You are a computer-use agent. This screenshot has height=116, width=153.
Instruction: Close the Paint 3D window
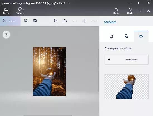(x=149, y=3)
